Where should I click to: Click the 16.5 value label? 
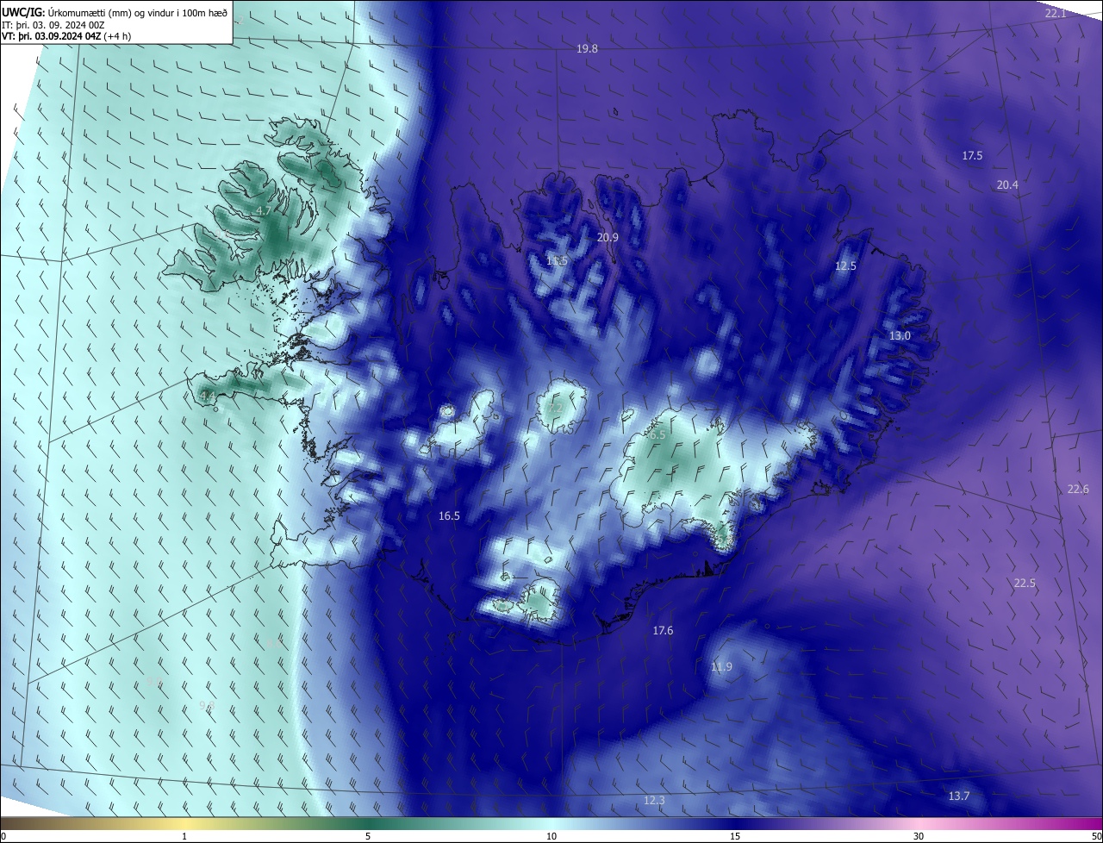coord(449,515)
